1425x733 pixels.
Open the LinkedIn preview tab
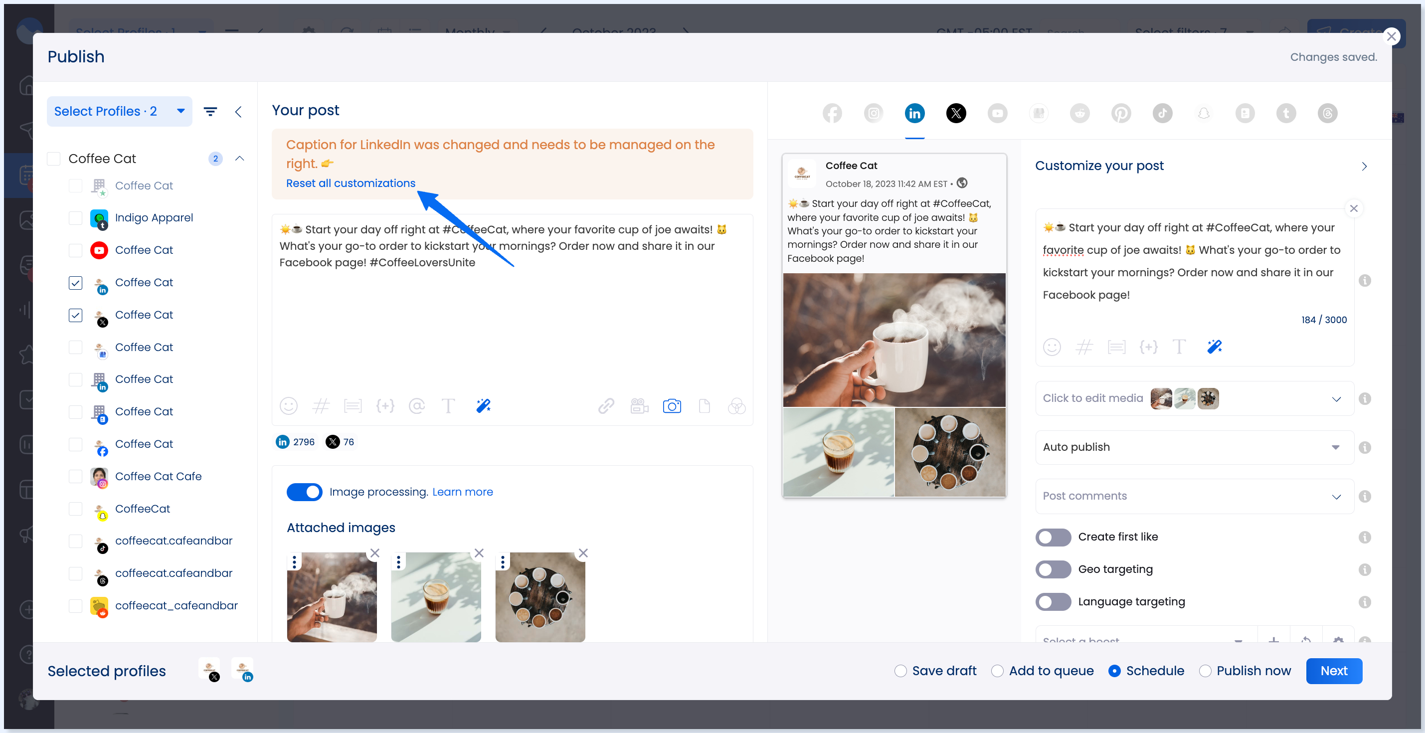914,113
